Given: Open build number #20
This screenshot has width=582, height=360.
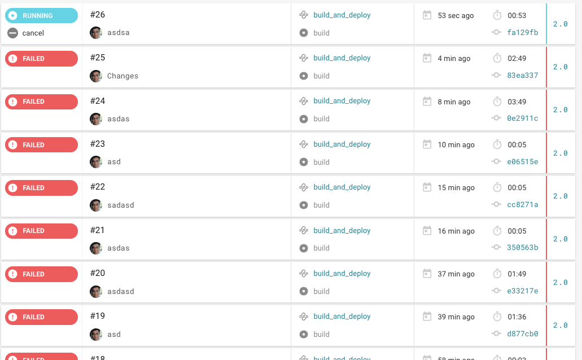Looking at the screenshot, I should coord(98,273).
